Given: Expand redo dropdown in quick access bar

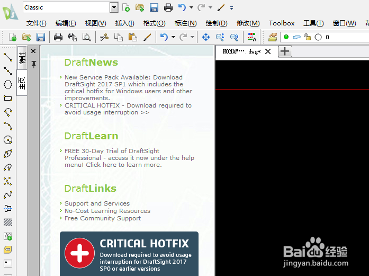Looking at the screenshot, I should [x=210, y=7].
